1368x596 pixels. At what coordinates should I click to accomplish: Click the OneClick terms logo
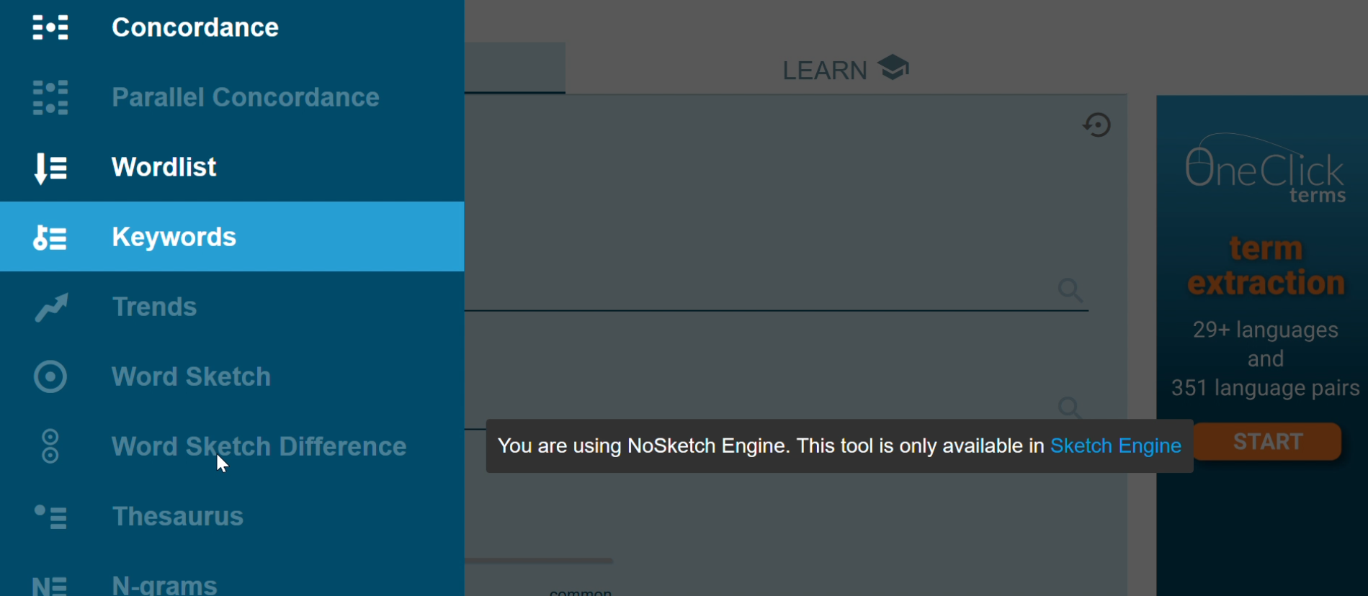(1265, 169)
